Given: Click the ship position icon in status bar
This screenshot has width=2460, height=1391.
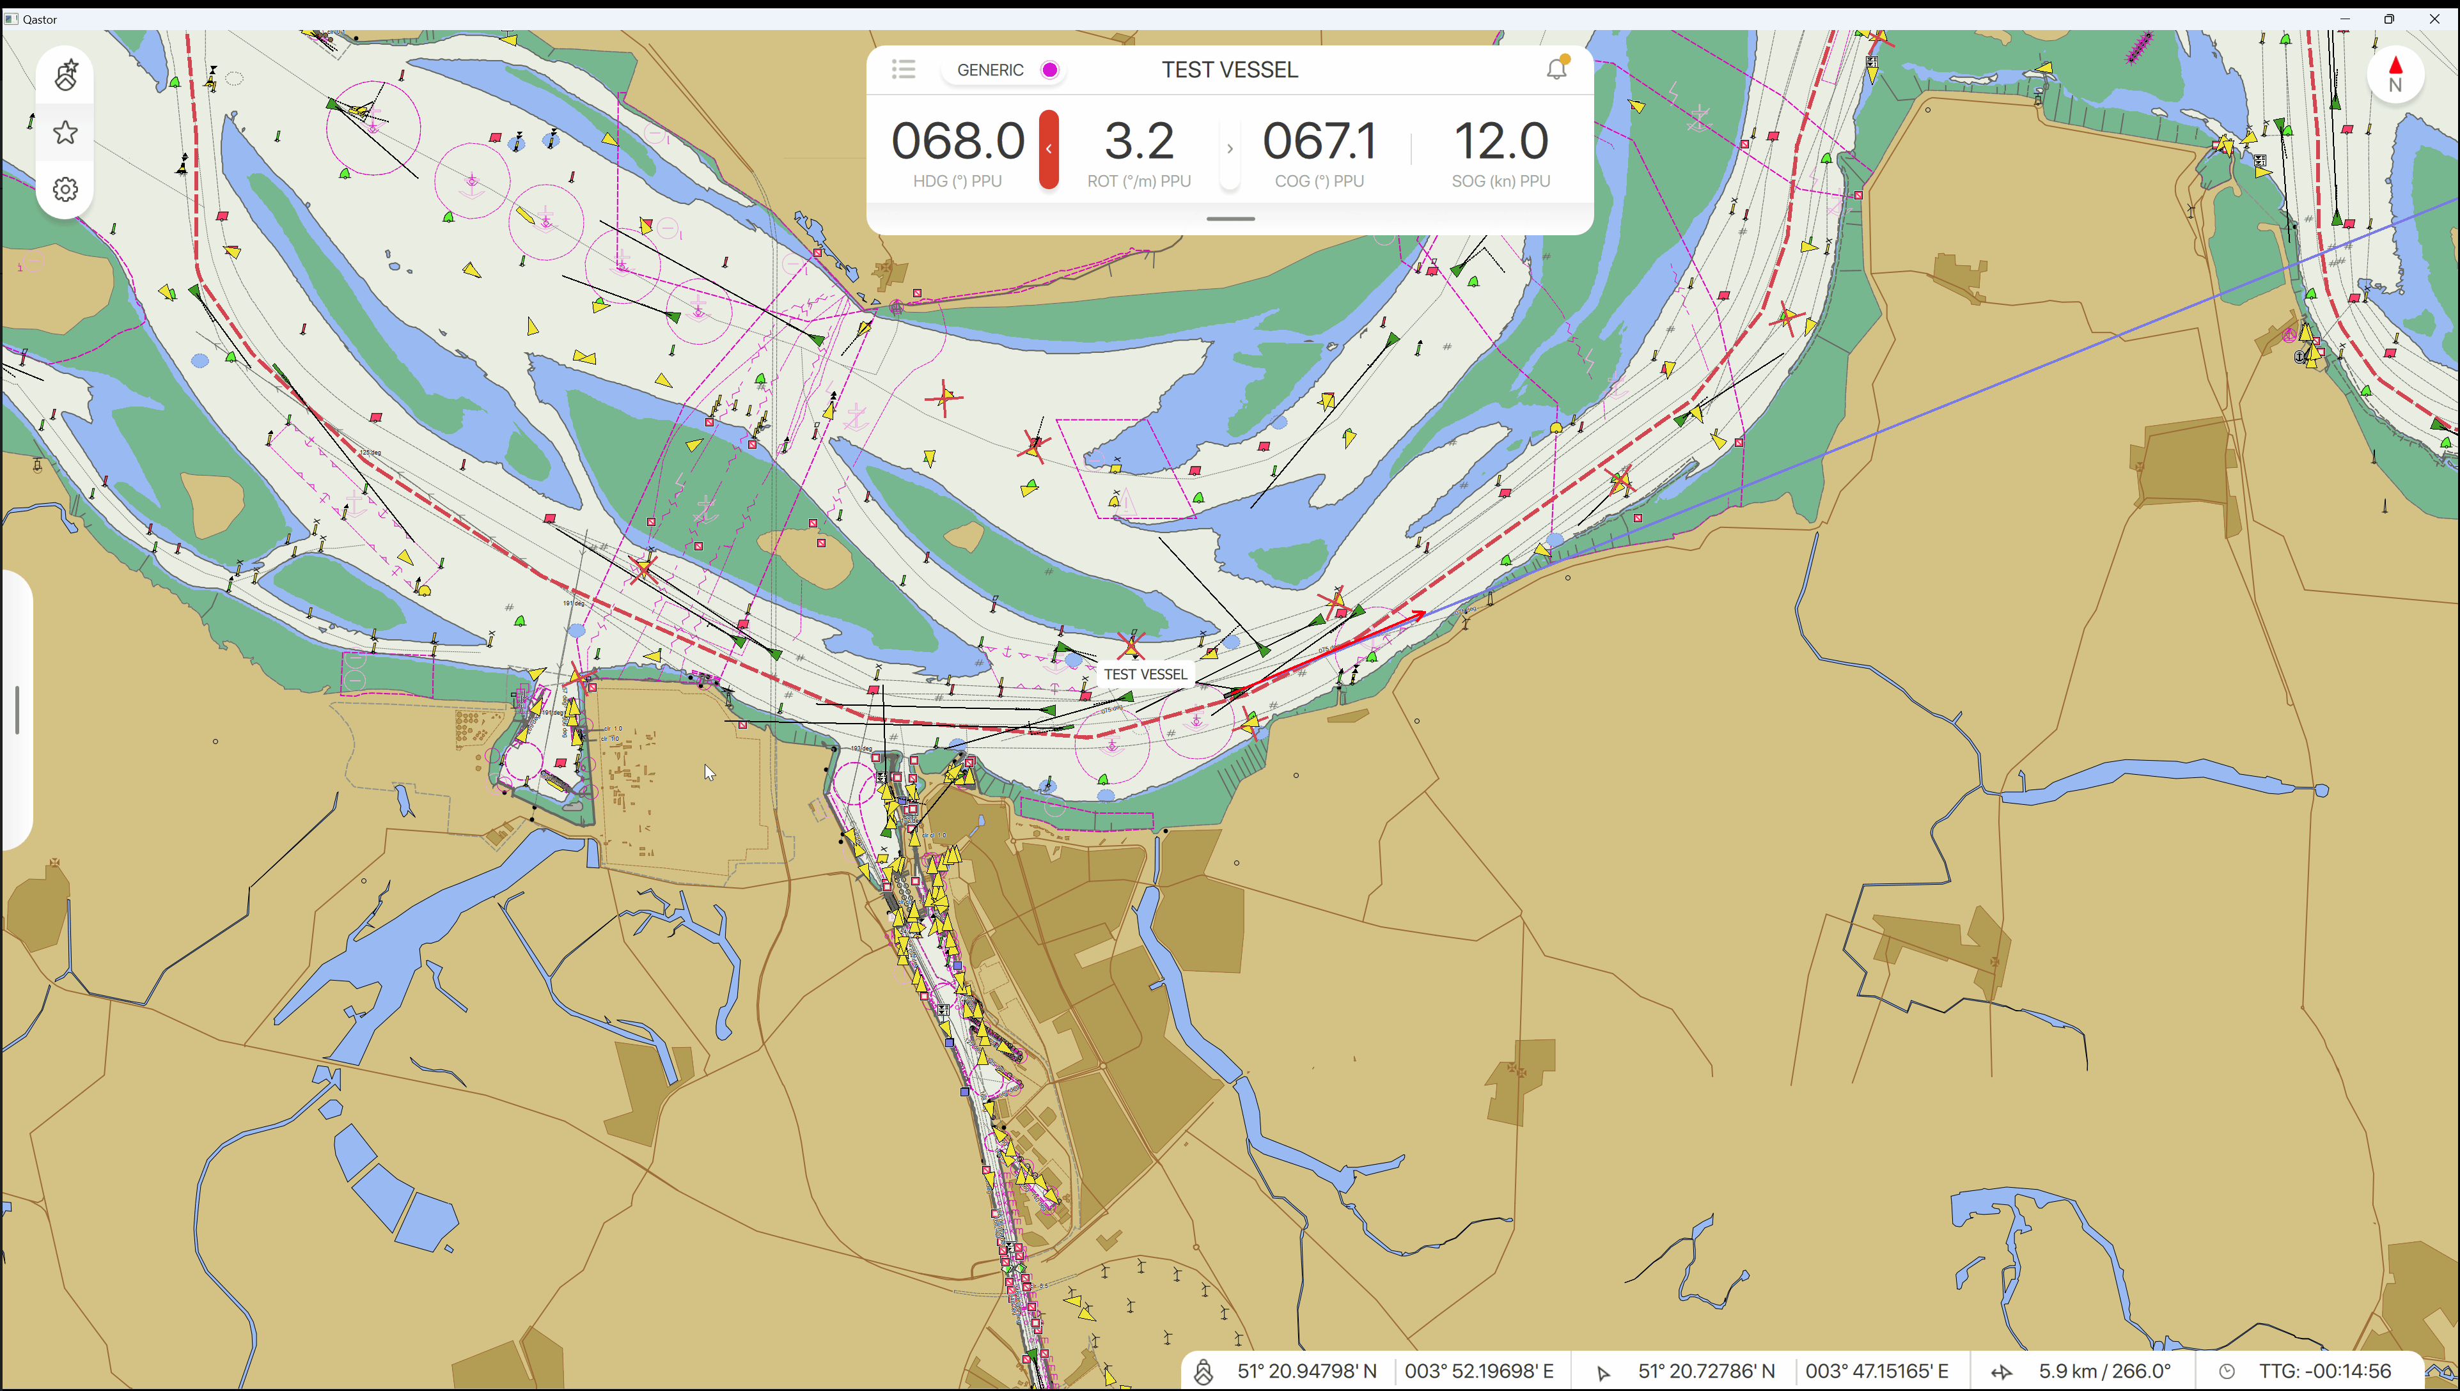Looking at the screenshot, I should click(1204, 1372).
